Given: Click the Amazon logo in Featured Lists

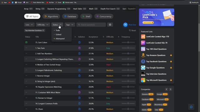Looking at the screenshot, I should click(143, 55).
